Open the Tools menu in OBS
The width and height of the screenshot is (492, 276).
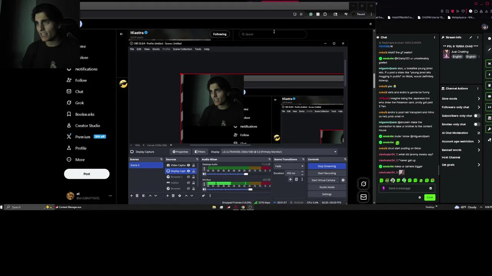click(x=198, y=49)
